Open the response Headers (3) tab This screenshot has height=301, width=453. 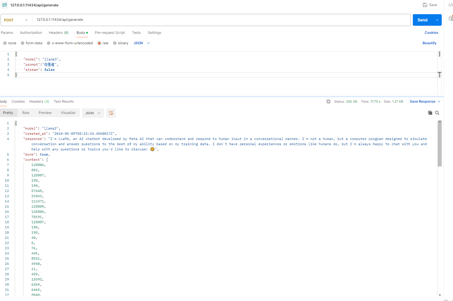point(39,101)
